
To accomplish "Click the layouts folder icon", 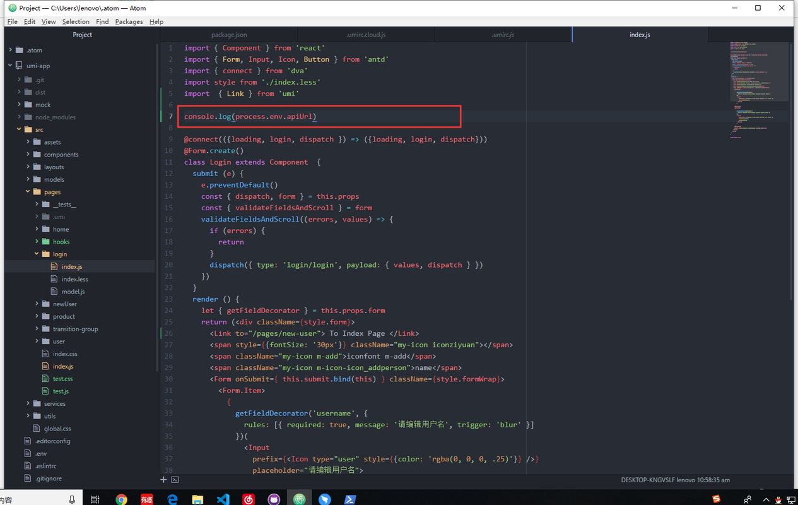I will 37,167.
